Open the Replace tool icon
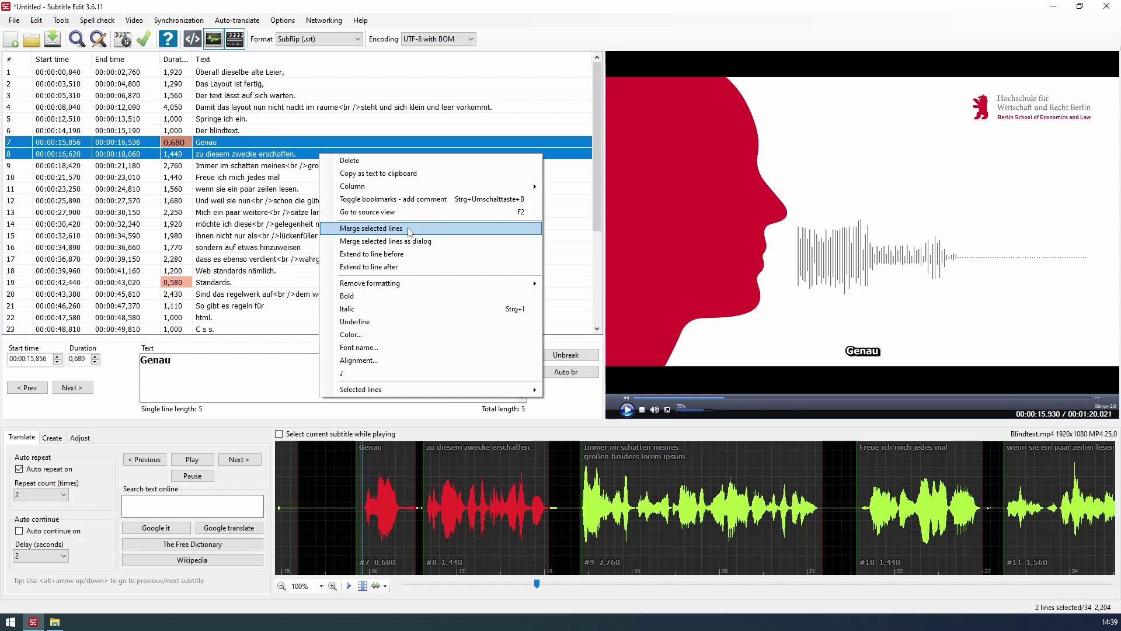The width and height of the screenshot is (1121, 631). pyautogui.click(x=98, y=39)
